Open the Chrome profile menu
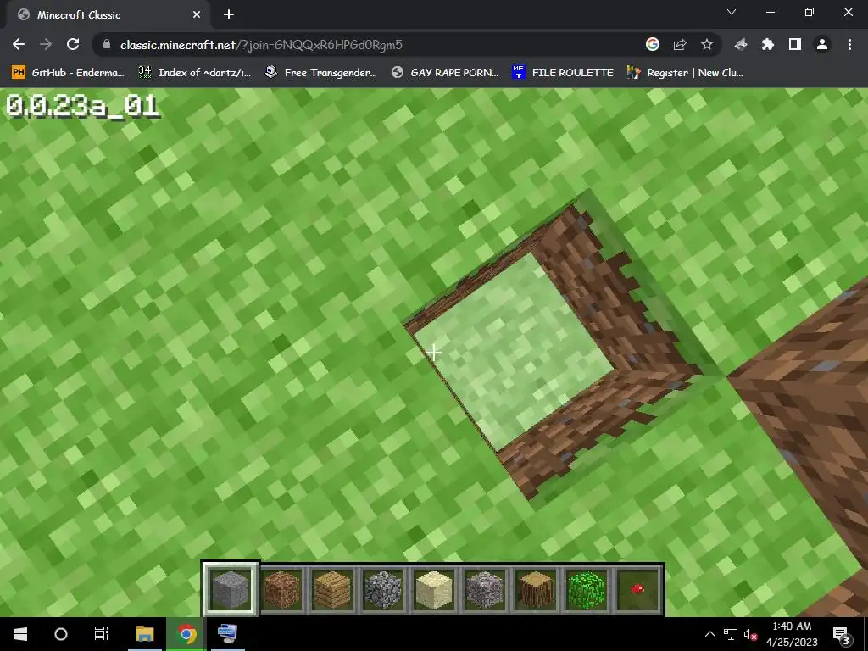Screen dimensions: 868x651 (822, 44)
